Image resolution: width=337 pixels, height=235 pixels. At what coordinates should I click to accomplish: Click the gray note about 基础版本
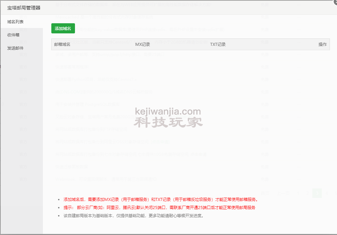(133, 216)
